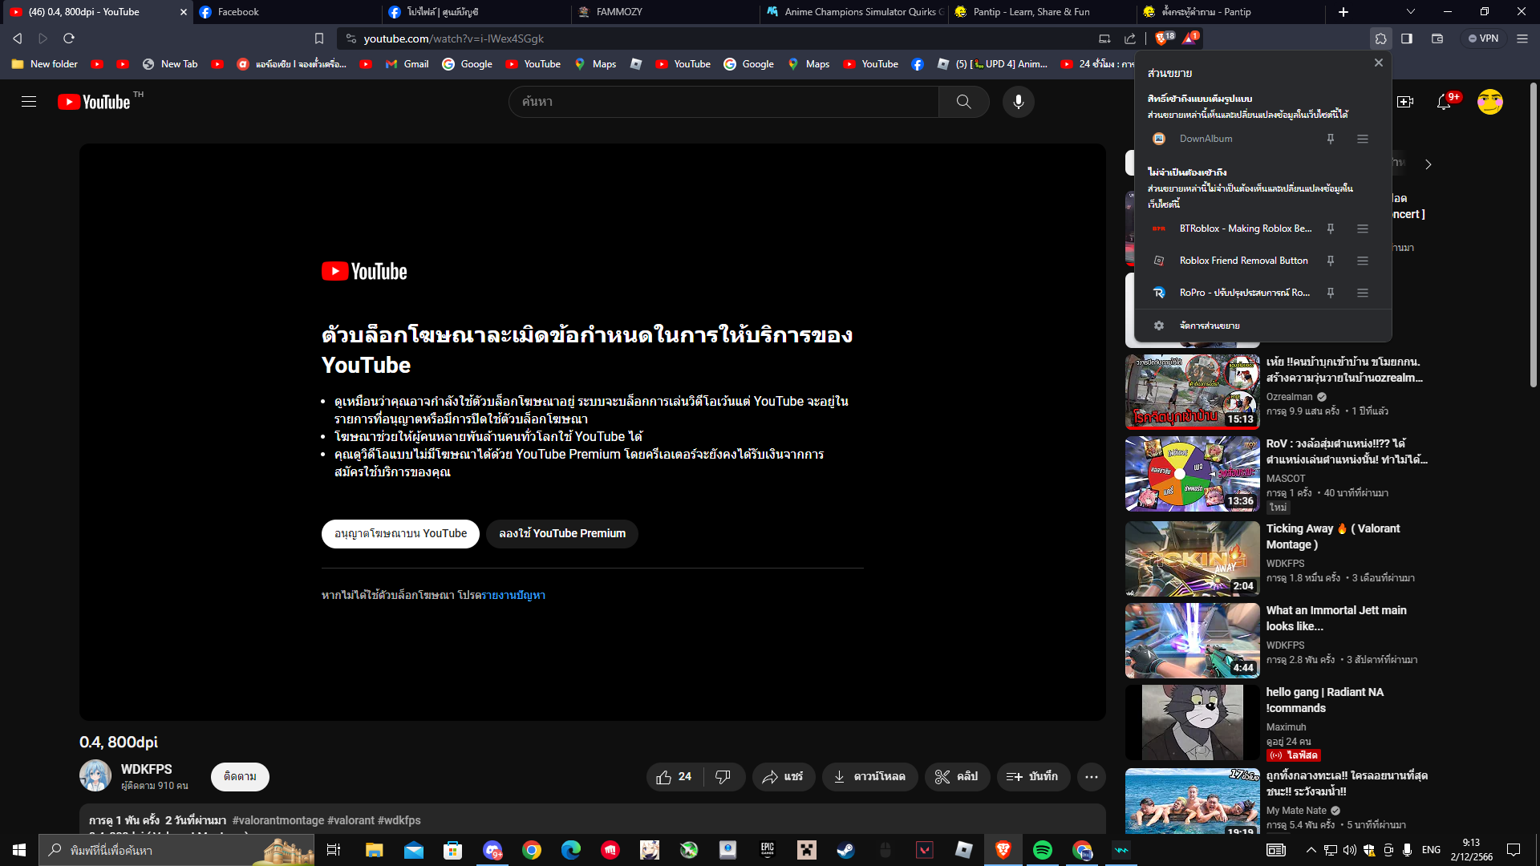The image size is (1540, 866).
Task: Click the cast/install icon in address bar
Action: point(1104,38)
